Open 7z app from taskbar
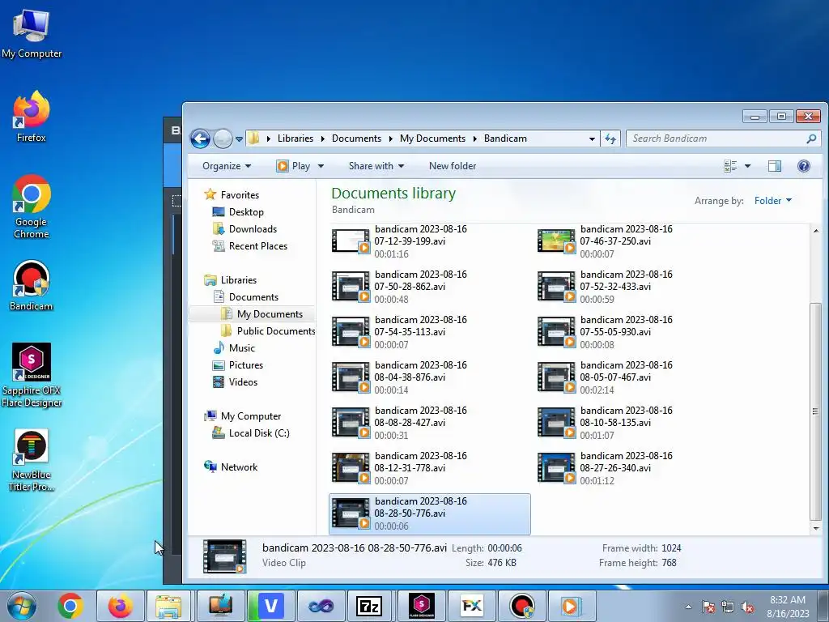 point(370,606)
